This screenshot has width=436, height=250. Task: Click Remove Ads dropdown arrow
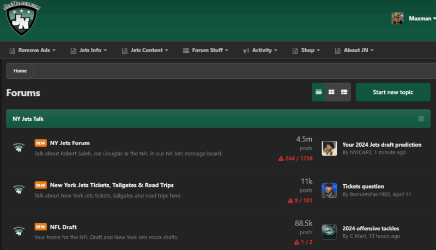(54, 51)
